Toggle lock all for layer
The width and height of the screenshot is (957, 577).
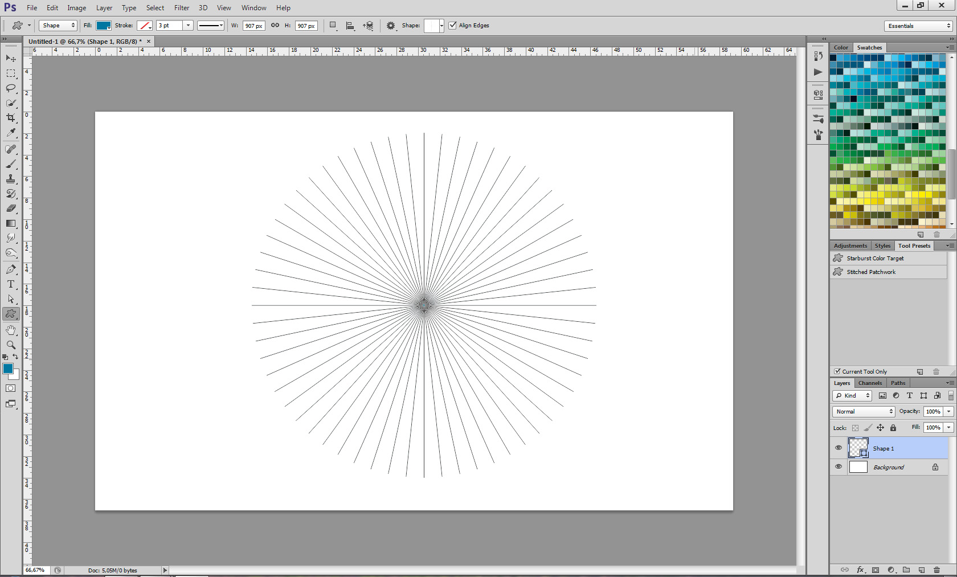[893, 428]
